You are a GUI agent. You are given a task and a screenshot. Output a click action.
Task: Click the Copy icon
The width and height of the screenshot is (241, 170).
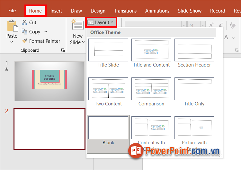(24, 31)
